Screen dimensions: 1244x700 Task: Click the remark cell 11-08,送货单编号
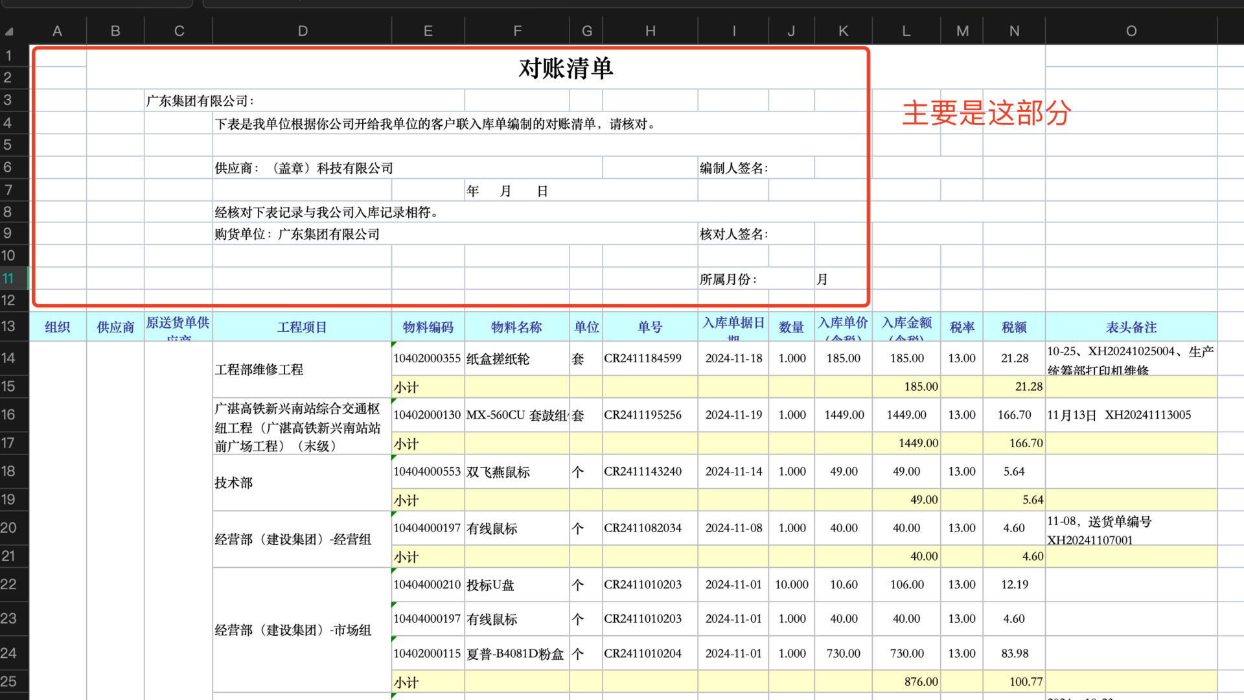[x=1131, y=528]
